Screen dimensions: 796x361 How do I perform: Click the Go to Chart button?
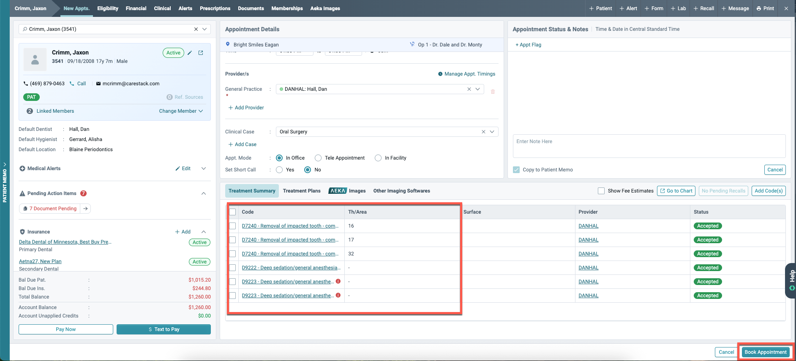click(676, 191)
